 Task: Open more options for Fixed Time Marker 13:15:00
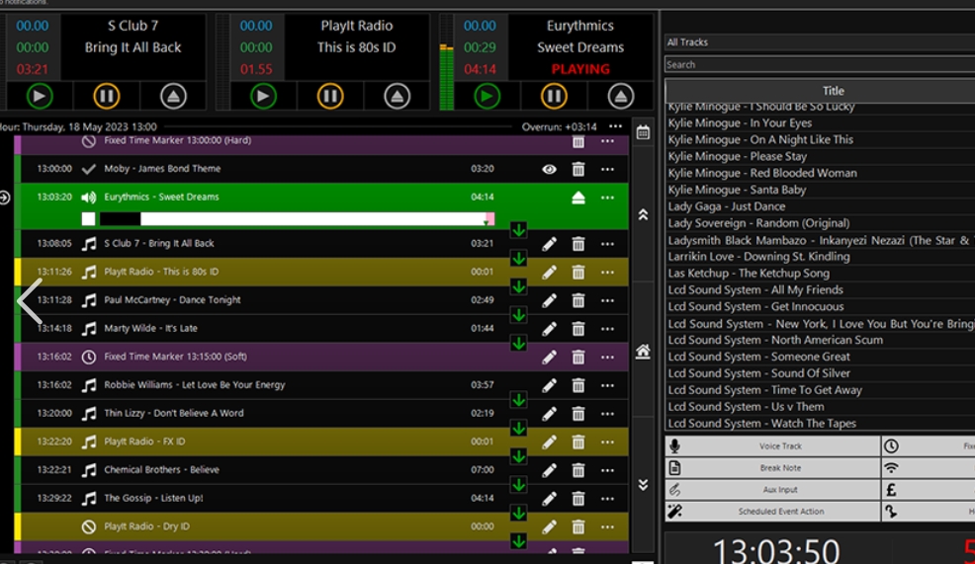(x=607, y=358)
